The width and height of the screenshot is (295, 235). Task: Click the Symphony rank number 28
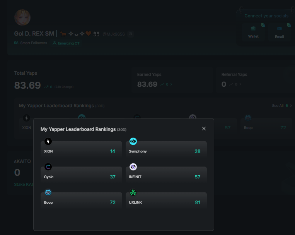pos(198,151)
